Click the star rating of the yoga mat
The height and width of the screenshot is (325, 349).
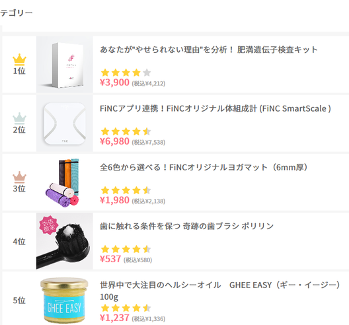tap(126, 190)
